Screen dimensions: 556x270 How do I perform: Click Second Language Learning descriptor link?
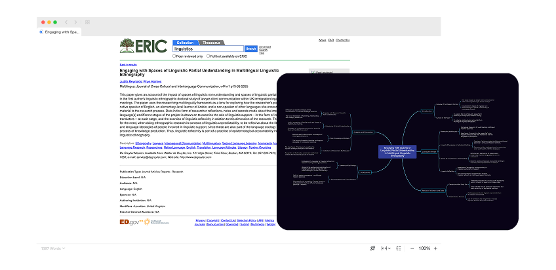point(239,143)
